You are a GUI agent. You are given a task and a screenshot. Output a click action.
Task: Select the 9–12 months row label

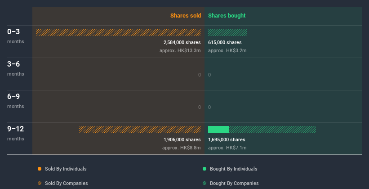click(16, 133)
